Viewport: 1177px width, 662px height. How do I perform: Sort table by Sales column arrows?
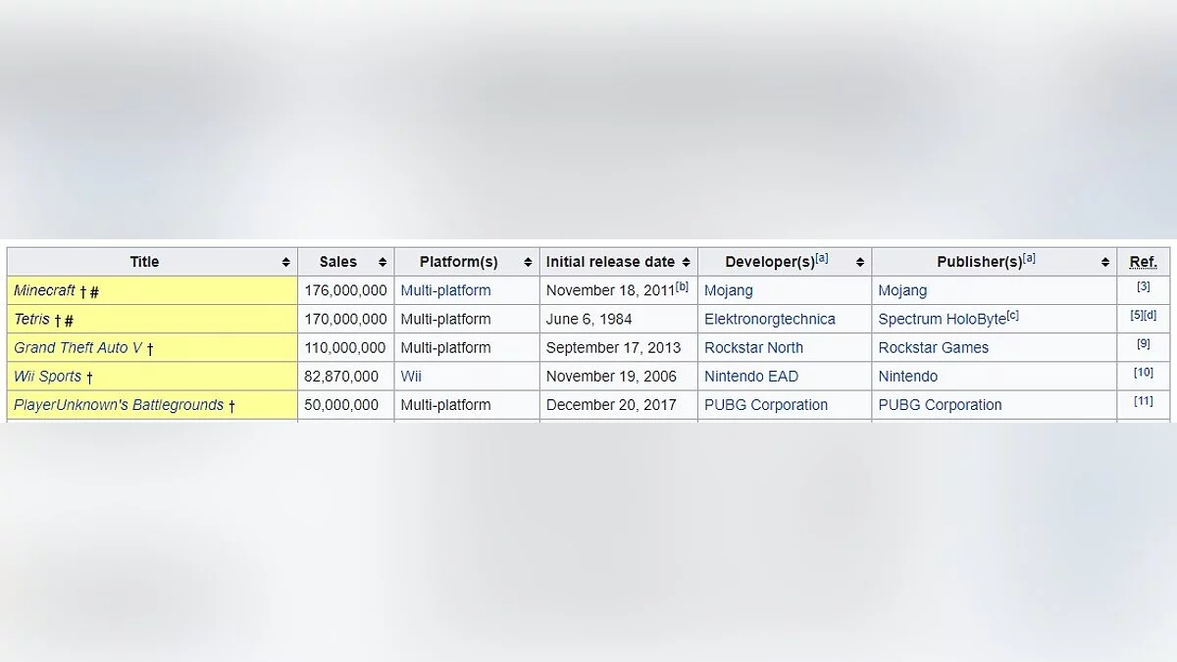click(383, 262)
